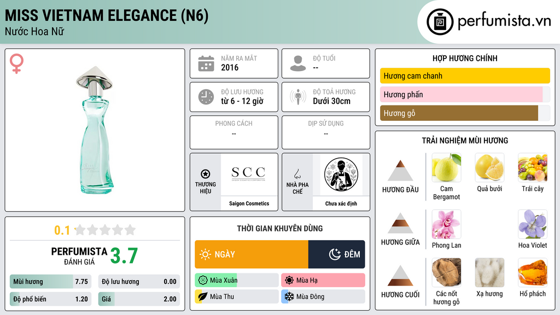This screenshot has width=560, height=315.
Task: Click the person icon beside Độ tuổi
Action: point(298,63)
